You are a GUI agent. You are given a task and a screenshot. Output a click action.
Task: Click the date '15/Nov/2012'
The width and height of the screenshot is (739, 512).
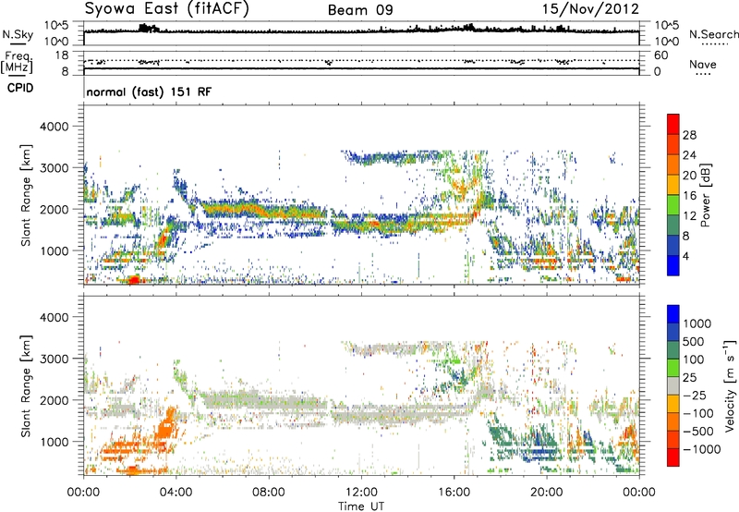click(590, 9)
